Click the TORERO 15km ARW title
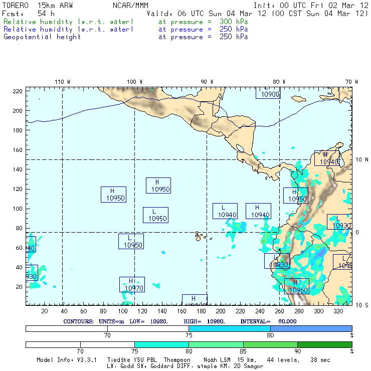Screen dimensions: 371x371 coord(38,5)
